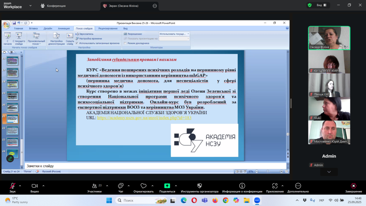
Task: Click the React heart icon
Action: point(143,186)
